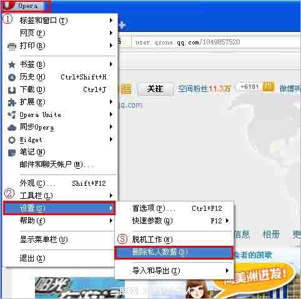Expand the arrow next to 扩展
Viewport: 301px width, 299px height.
click(x=111, y=102)
